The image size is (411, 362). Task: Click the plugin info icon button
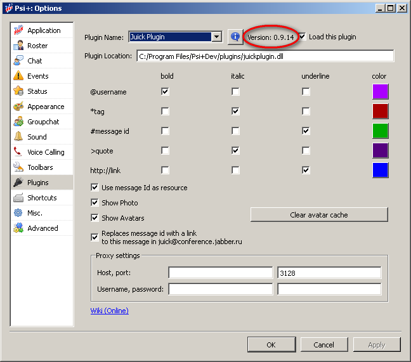coord(235,37)
